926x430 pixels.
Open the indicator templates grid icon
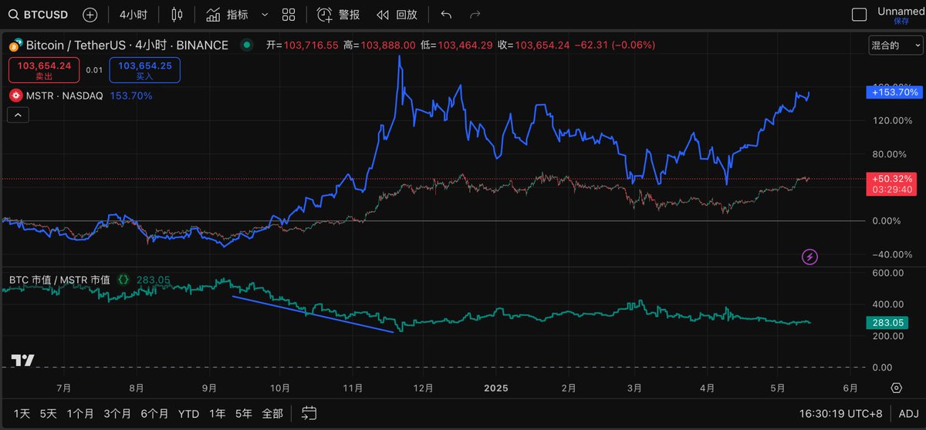click(x=289, y=15)
